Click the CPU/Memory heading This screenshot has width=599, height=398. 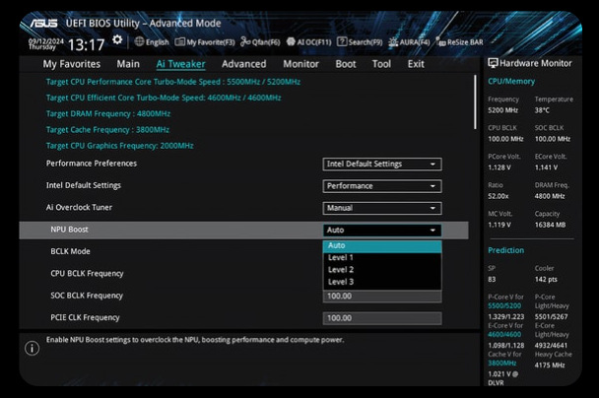(x=511, y=82)
